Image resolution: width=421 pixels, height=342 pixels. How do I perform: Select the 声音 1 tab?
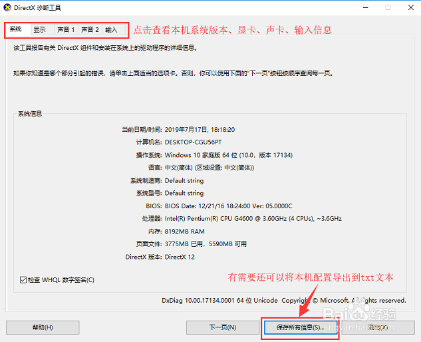pyautogui.click(x=66, y=29)
